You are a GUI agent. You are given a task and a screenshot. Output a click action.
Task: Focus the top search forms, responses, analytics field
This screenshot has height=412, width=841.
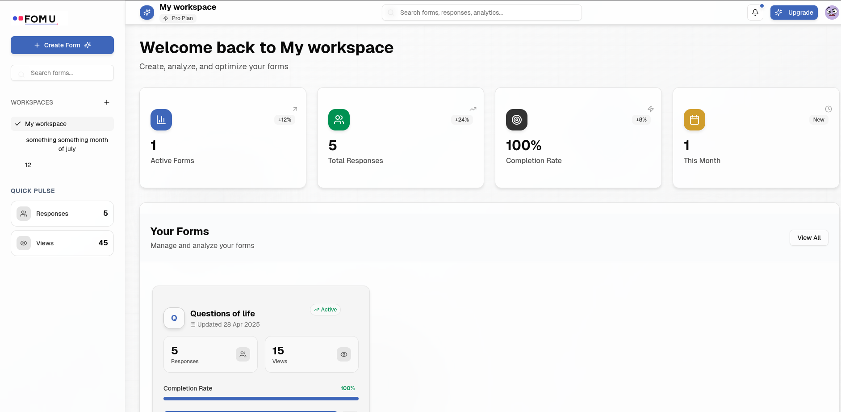(481, 13)
